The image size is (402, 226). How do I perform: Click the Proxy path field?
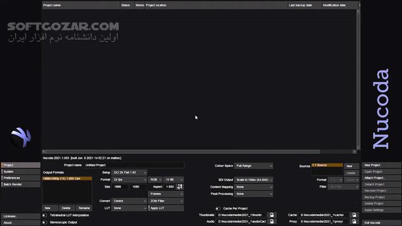pyautogui.click(x=324, y=221)
